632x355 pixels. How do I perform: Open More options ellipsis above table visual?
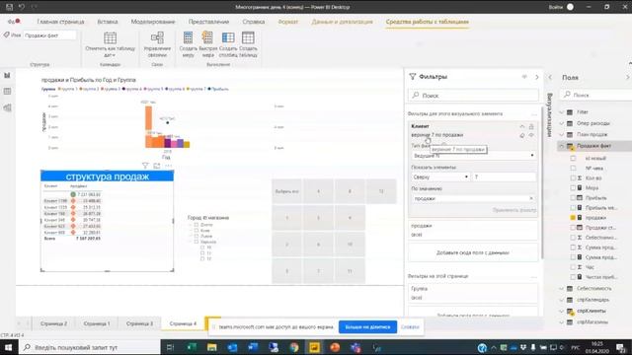click(x=169, y=166)
